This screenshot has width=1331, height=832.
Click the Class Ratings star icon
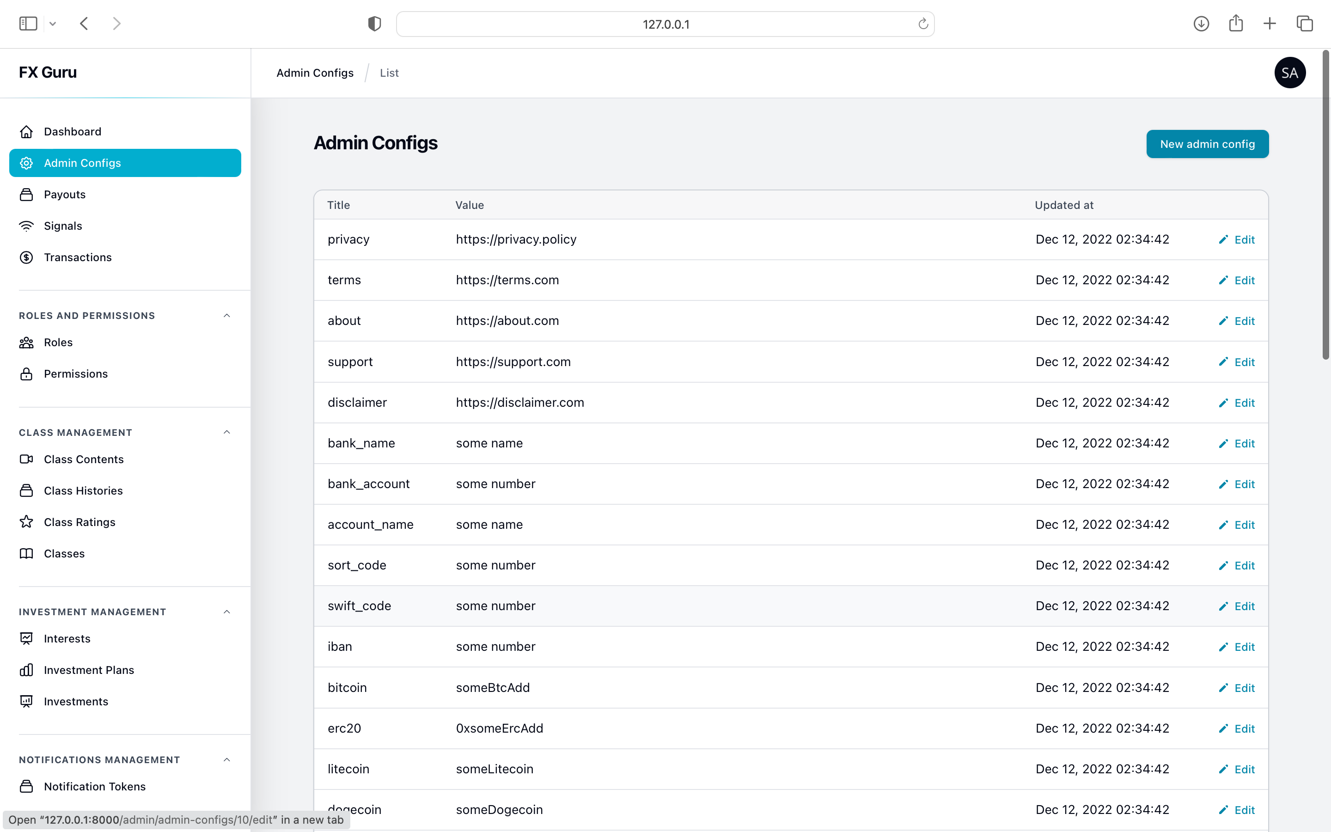(x=26, y=522)
